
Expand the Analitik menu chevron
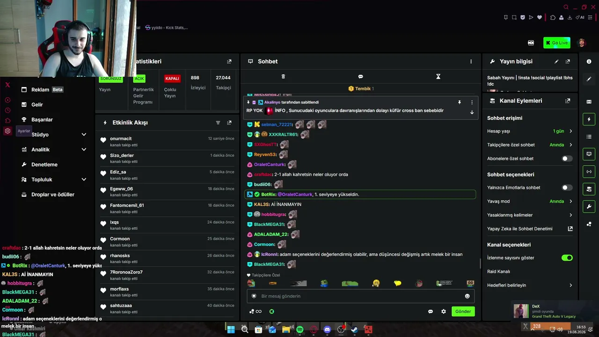tap(84, 150)
